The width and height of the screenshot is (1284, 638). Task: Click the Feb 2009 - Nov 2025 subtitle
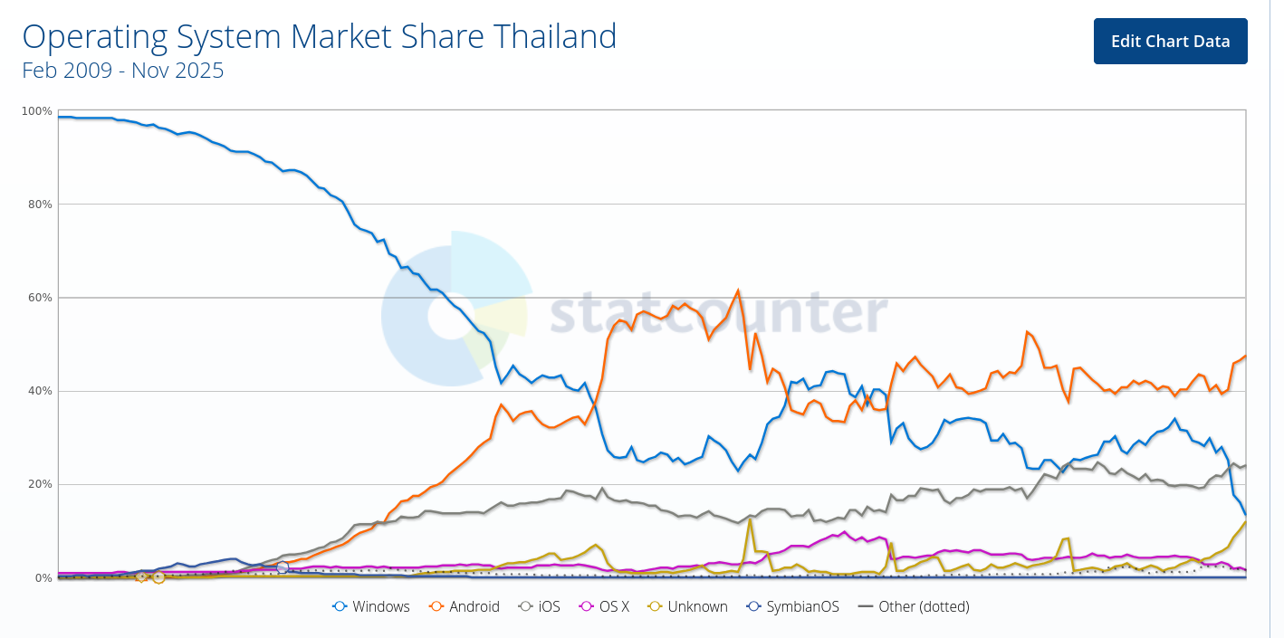tap(123, 71)
